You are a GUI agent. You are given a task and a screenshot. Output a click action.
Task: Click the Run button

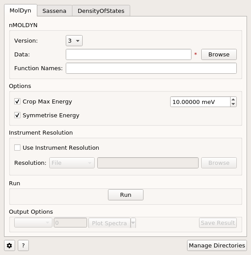[126, 195]
